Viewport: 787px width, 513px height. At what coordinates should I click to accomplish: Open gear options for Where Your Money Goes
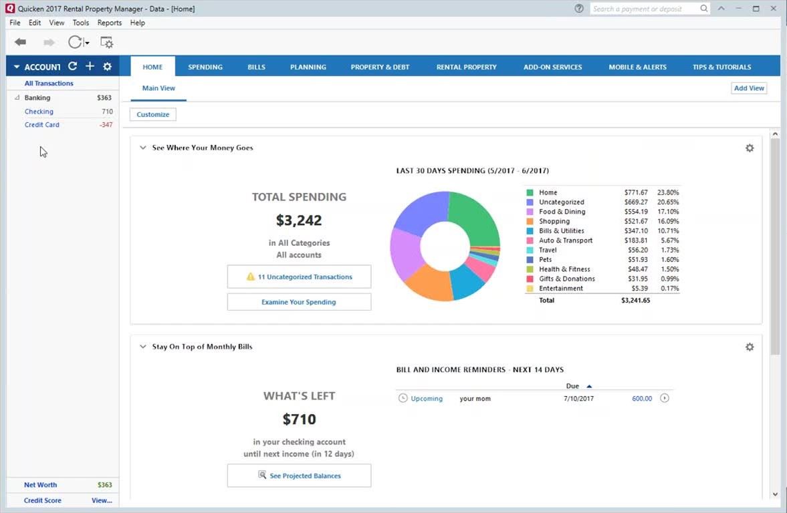(x=750, y=148)
